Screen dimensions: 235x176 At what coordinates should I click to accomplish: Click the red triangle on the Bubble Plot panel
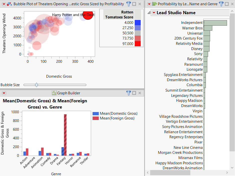pos(4,4)
